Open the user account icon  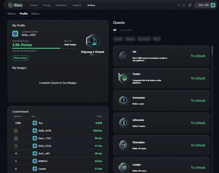pyautogui.click(x=179, y=5)
